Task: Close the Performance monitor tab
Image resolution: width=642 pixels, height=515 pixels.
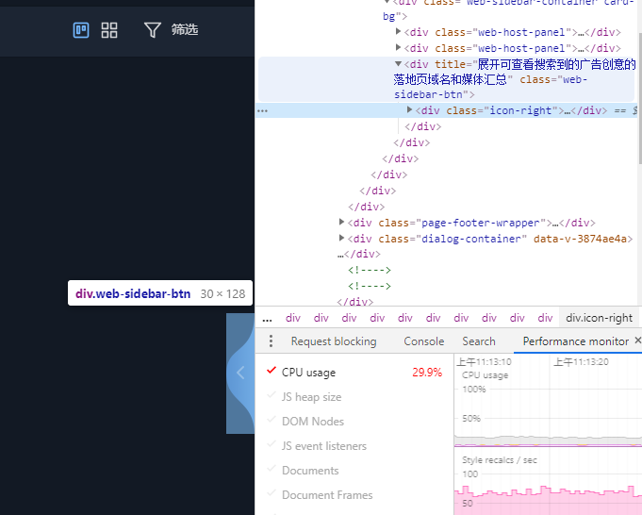Action: click(x=637, y=341)
